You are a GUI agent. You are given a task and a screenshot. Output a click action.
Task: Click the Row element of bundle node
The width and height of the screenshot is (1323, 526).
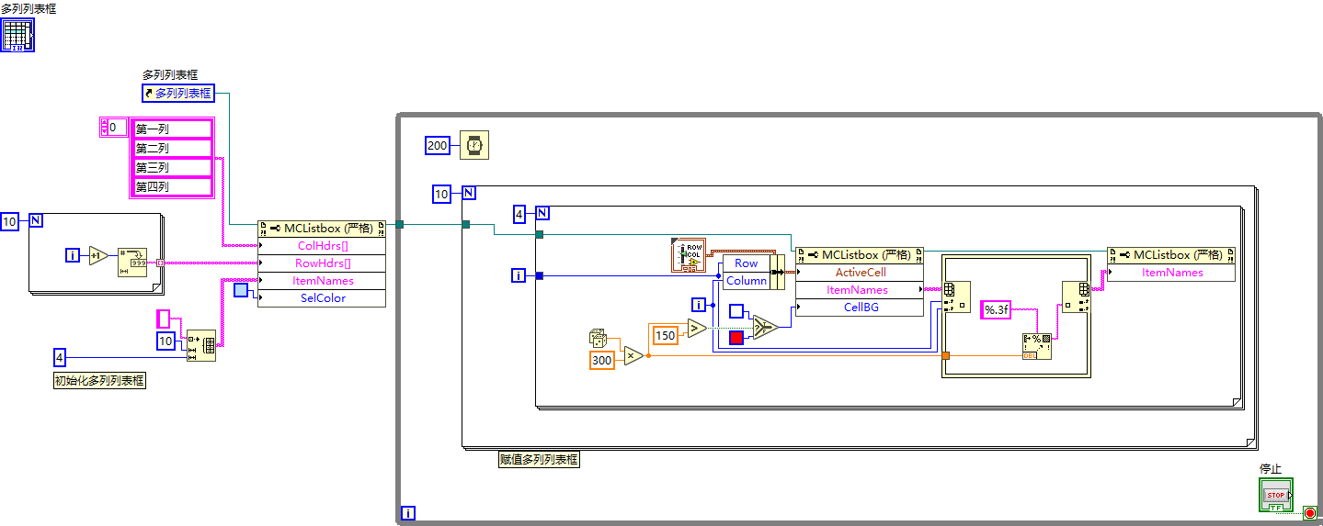click(747, 263)
